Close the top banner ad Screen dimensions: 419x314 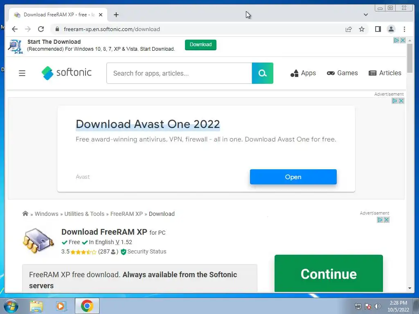click(403, 40)
